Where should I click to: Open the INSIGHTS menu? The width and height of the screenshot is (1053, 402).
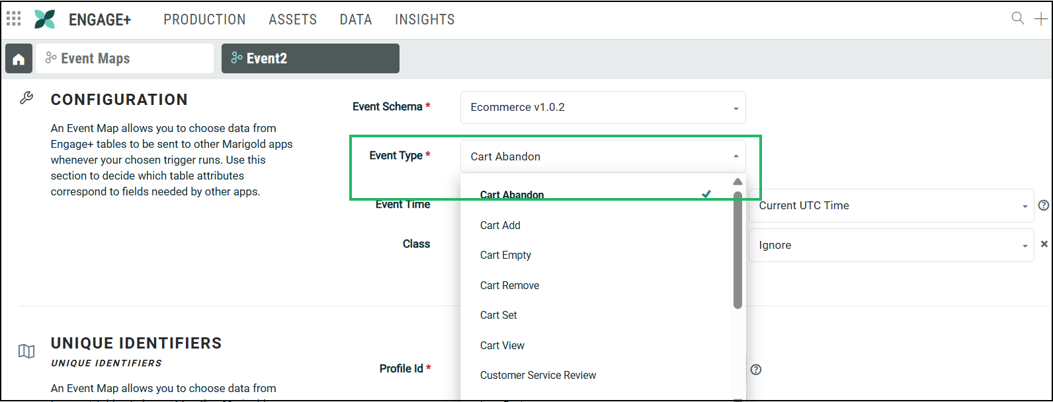425,20
